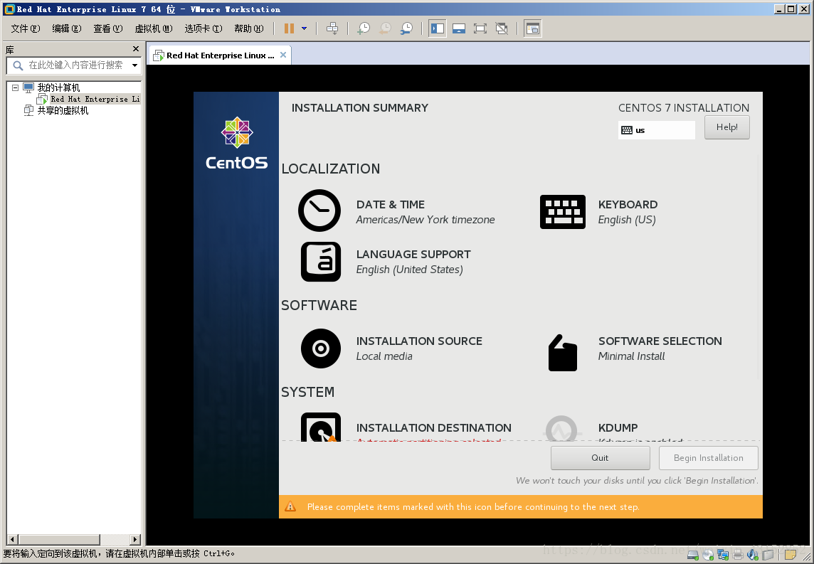This screenshot has width=814, height=564.
Task: Open the snapshot manager icon
Action: pyautogui.click(x=406, y=28)
